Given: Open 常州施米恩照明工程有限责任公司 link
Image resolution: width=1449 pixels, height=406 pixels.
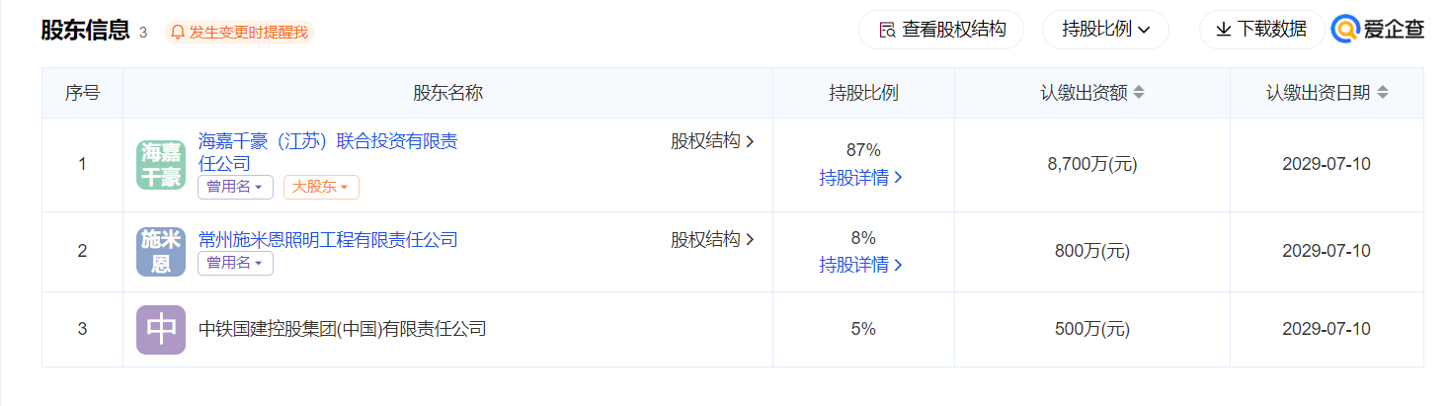Looking at the screenshot, I should (328, 240).
